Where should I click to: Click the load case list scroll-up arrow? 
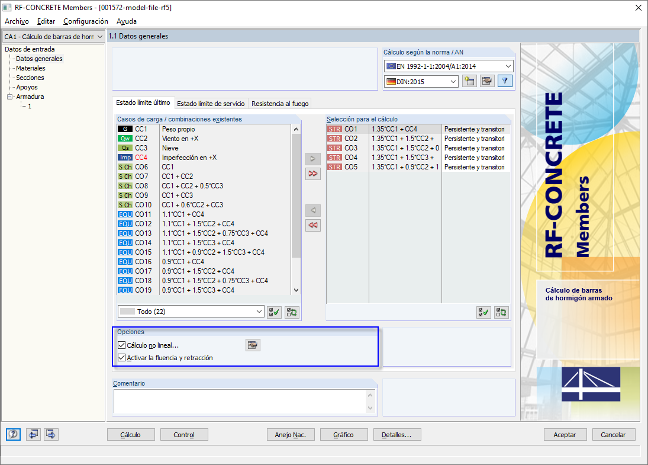coord(296,130)
